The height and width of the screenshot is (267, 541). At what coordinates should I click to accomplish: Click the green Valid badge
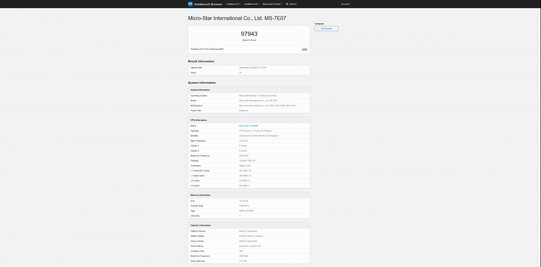tap(304, 49)
